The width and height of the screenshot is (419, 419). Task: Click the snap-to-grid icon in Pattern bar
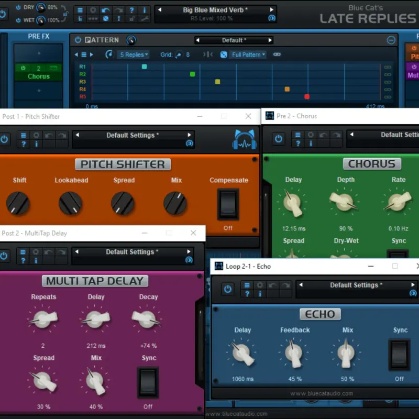[207, 54]
